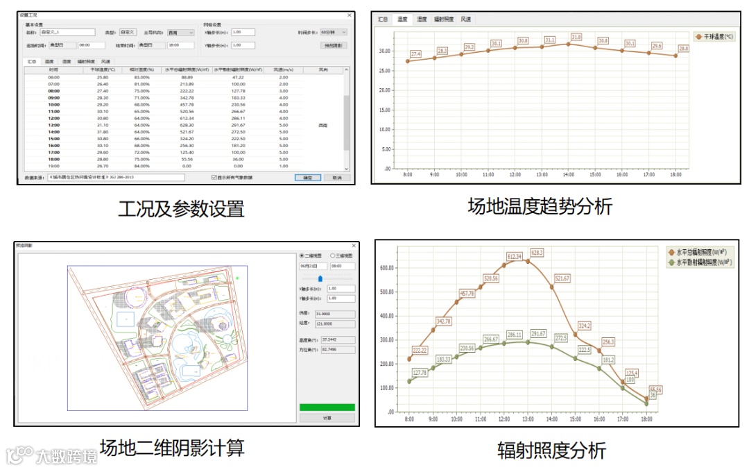
Task: Click the 31.8 peak data label on temperature chart
Action: pos(576,37)
